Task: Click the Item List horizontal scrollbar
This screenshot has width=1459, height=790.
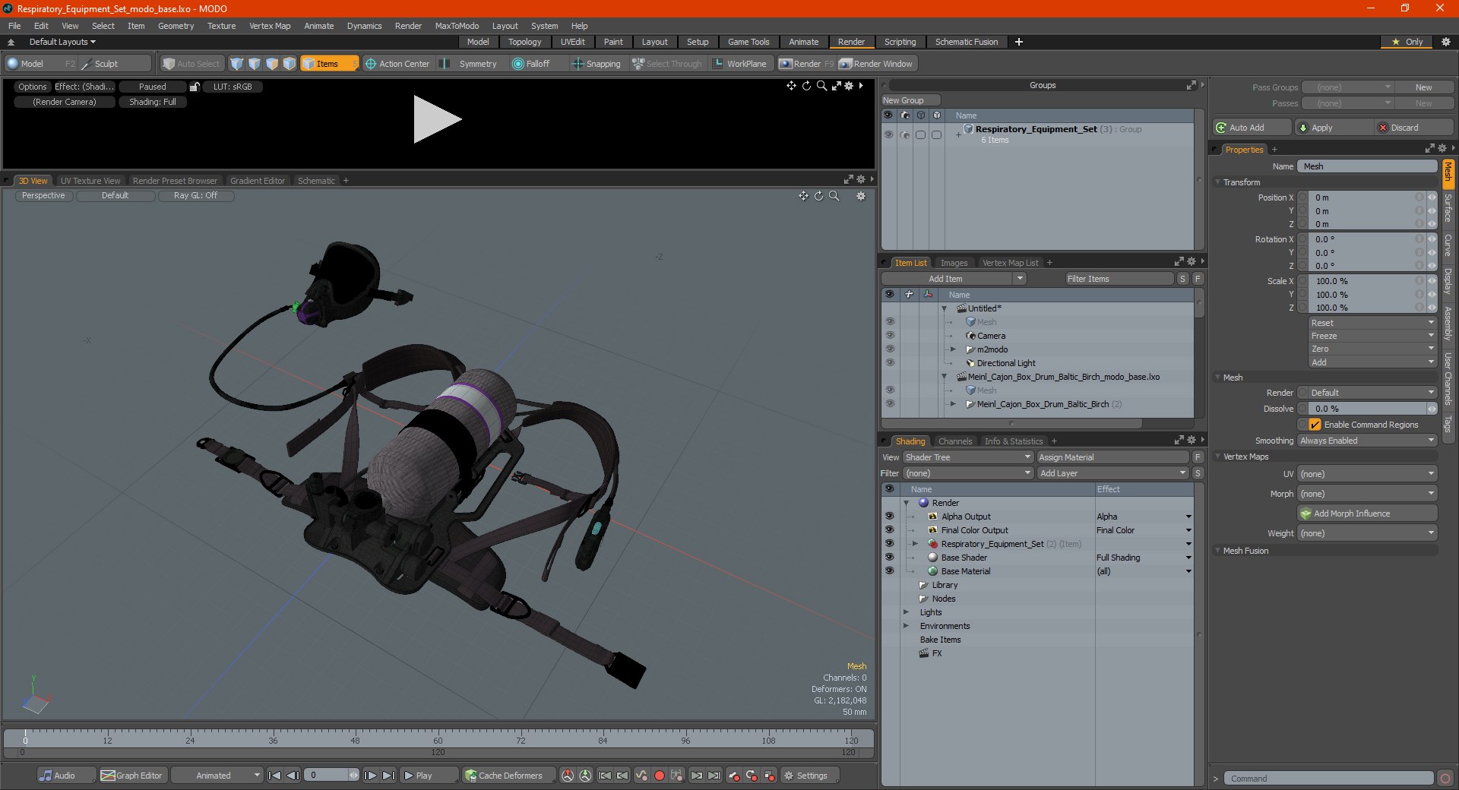Action: [1012, 423]
